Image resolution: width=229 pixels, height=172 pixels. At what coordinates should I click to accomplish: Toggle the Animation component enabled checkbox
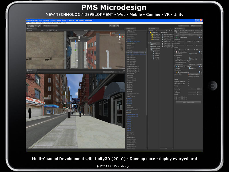[179, 52]
